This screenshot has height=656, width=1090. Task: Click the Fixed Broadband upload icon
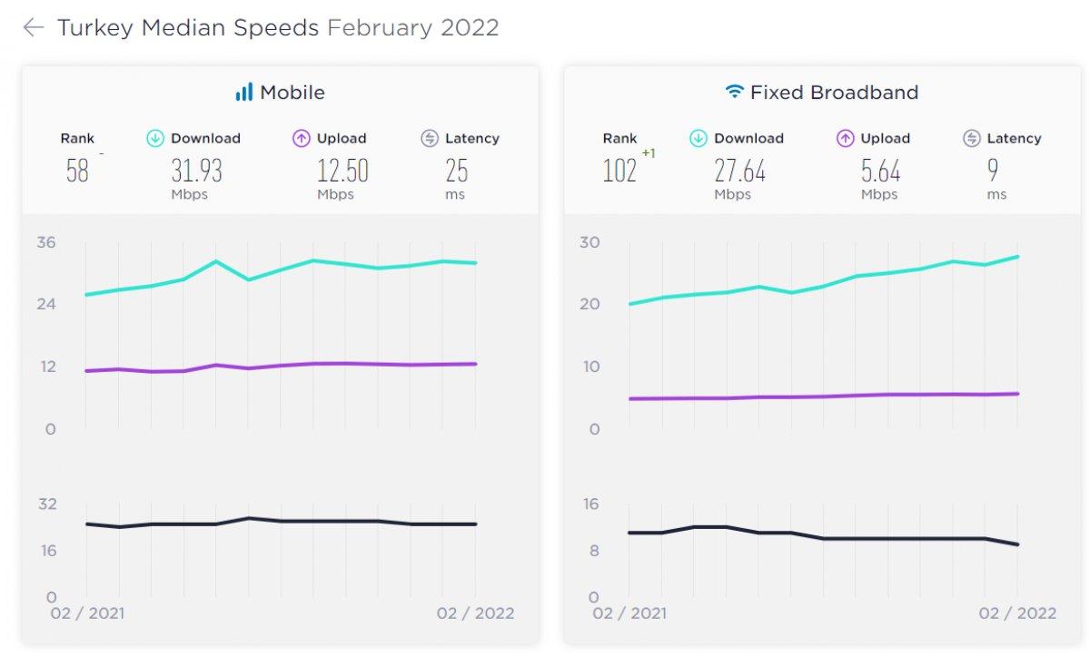click(845, 139)
